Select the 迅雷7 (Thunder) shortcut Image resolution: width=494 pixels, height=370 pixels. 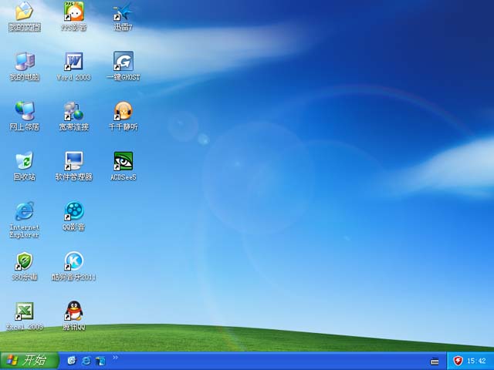coord(123,12)
